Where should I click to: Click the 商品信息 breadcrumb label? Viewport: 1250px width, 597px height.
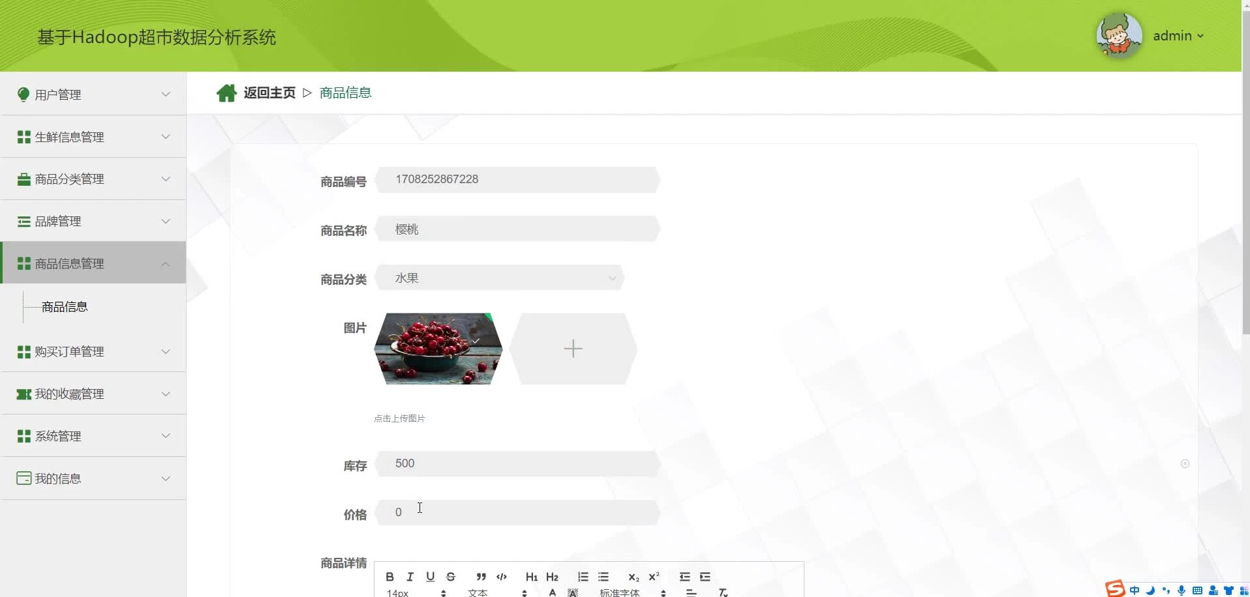point(345,93)
